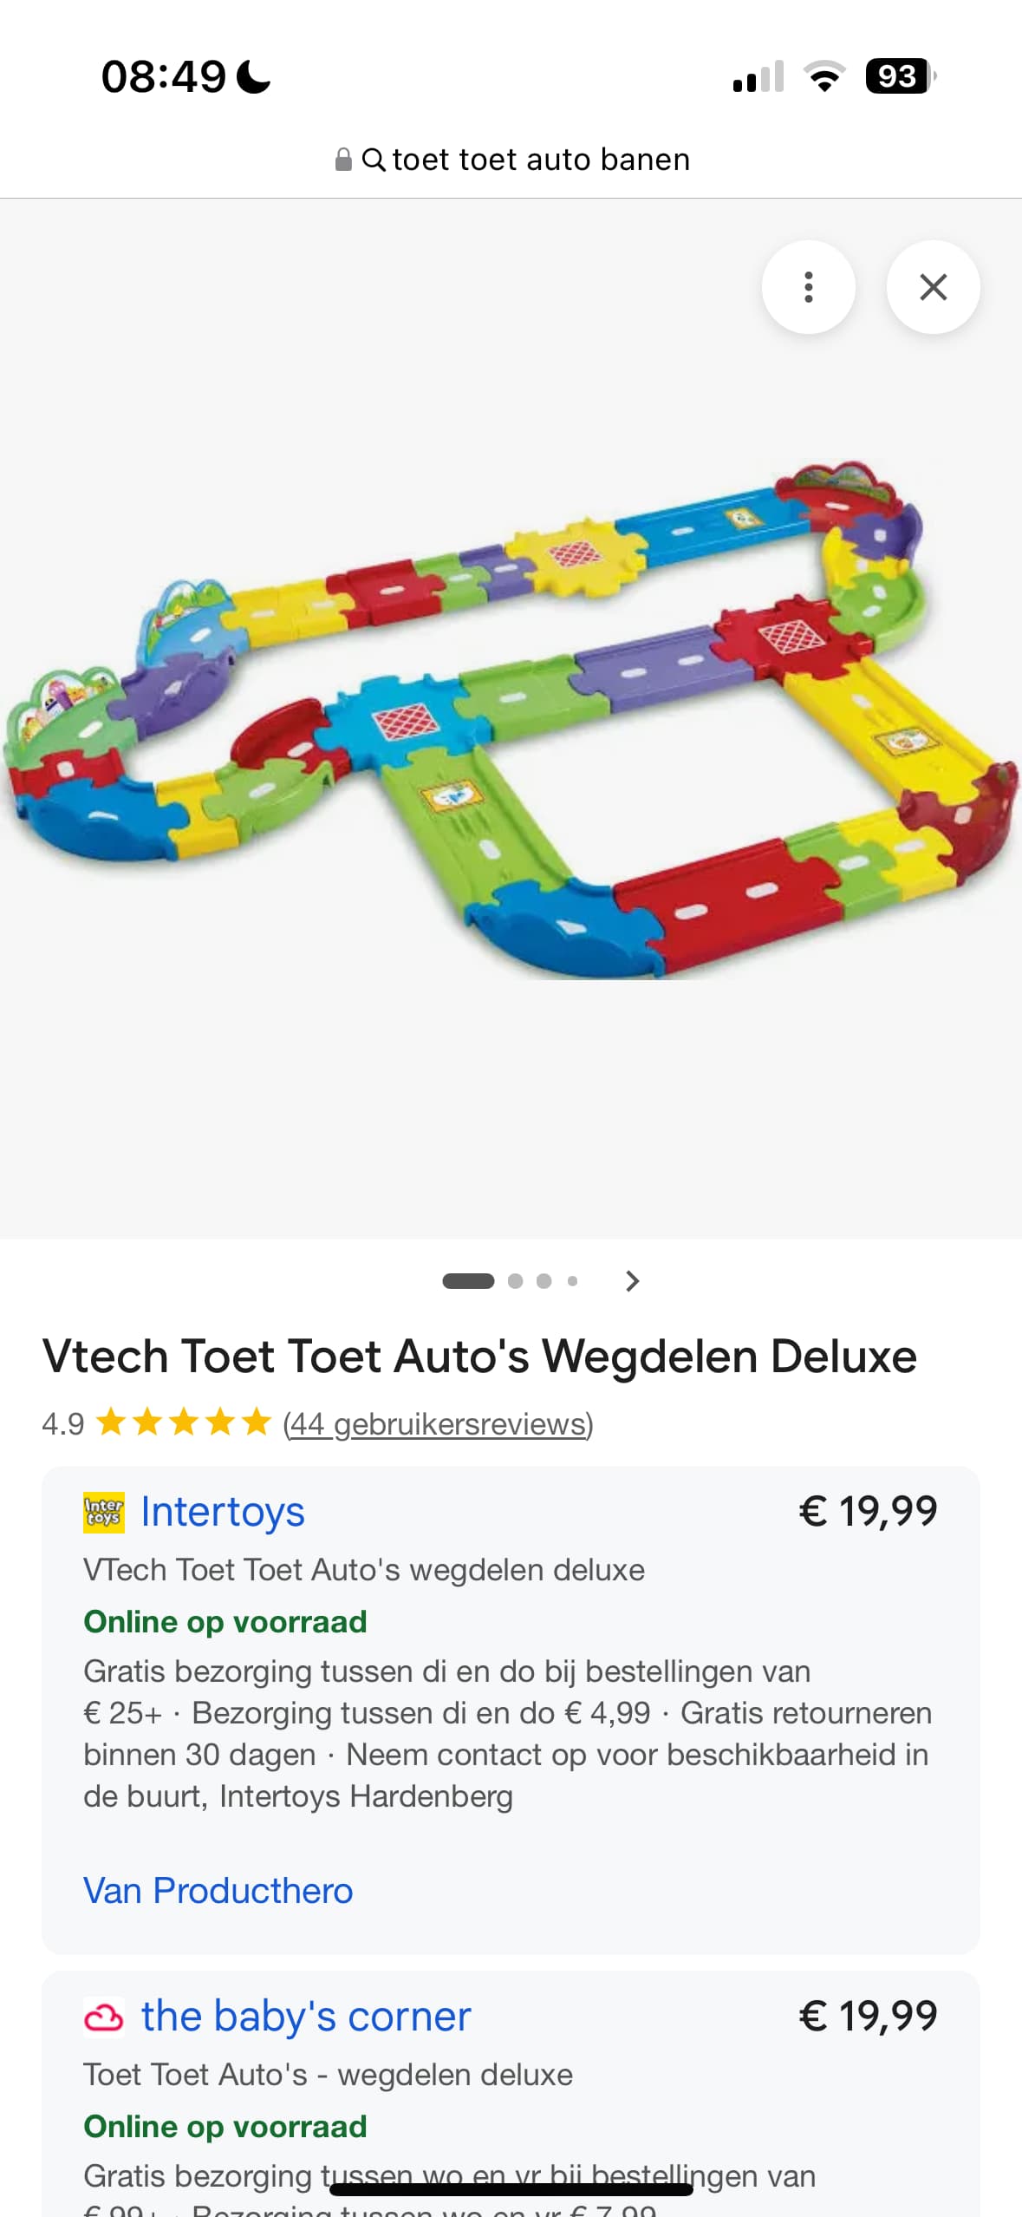The height and width of the screenshot is (2217, 1022).
Task: Tap the toy road track product image
Action: click(511, 720)
